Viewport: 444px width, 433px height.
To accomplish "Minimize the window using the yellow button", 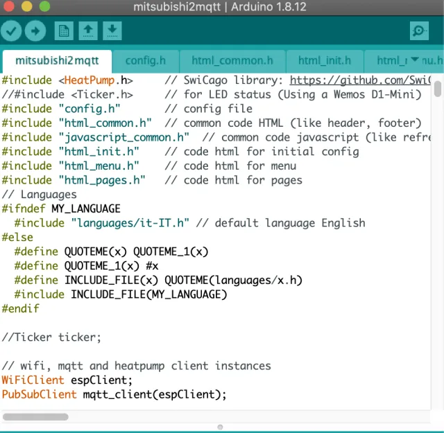I will (25, 6).
